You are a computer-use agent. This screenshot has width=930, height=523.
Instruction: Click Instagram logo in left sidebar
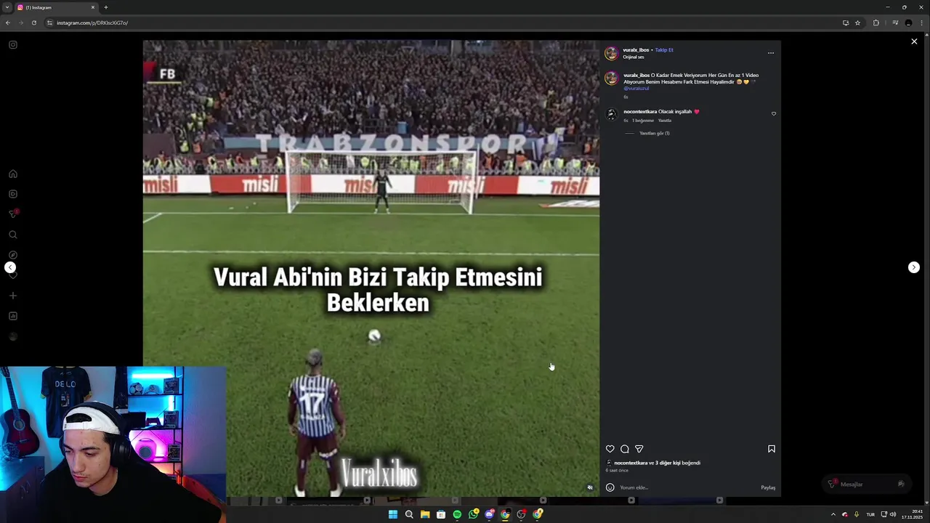pos(13,45)
